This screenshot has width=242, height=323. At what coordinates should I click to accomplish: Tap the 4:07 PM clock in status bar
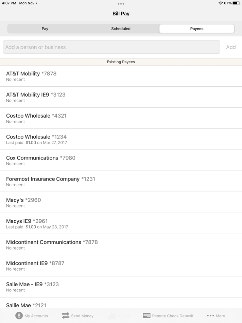(9, 3)
